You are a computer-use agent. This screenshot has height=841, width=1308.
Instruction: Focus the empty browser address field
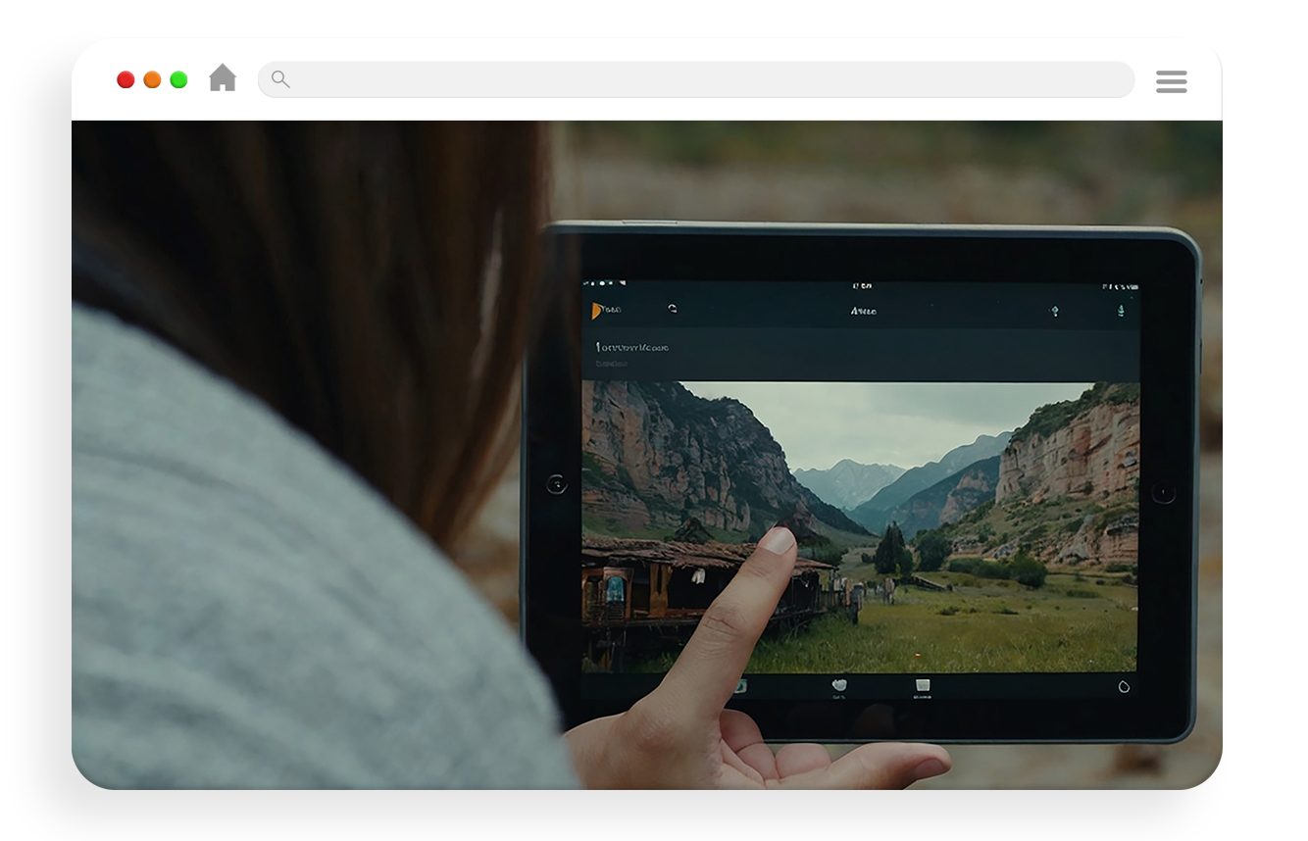pos(706,79)
